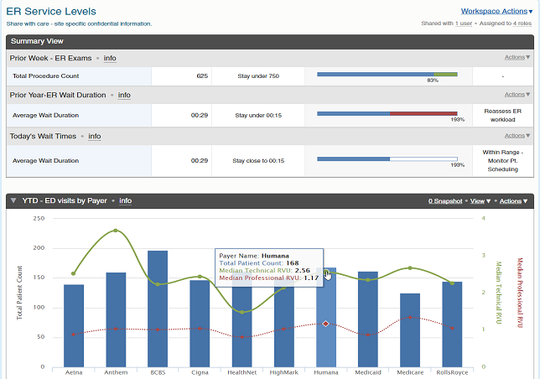Expand Actions for Today's Wait Times
The height and width of the screenshot is (379, 540).
pos(516,136)
